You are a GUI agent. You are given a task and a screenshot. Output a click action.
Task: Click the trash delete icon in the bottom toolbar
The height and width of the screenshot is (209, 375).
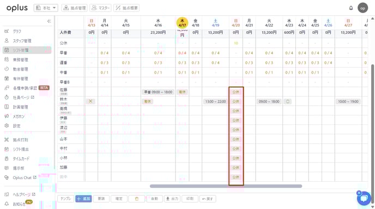tap(137, 199)
